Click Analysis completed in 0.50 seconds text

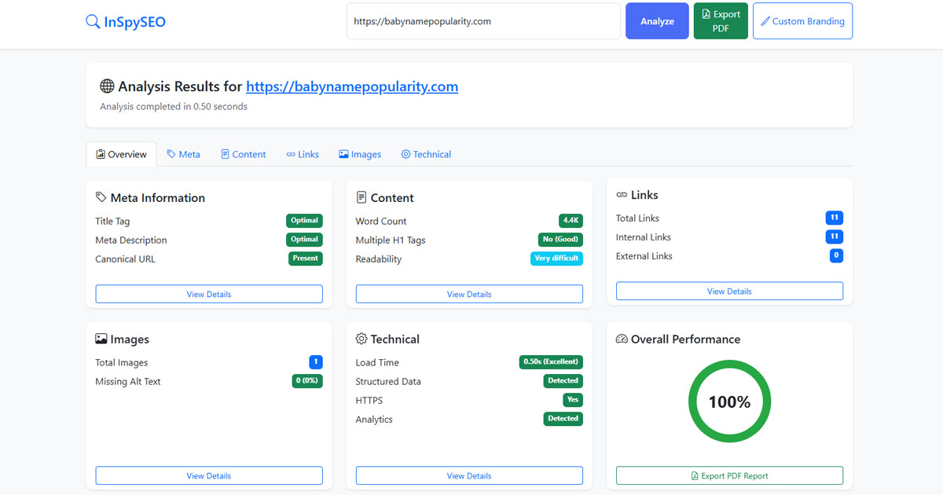pyautogui.click(x=174, y=106)
